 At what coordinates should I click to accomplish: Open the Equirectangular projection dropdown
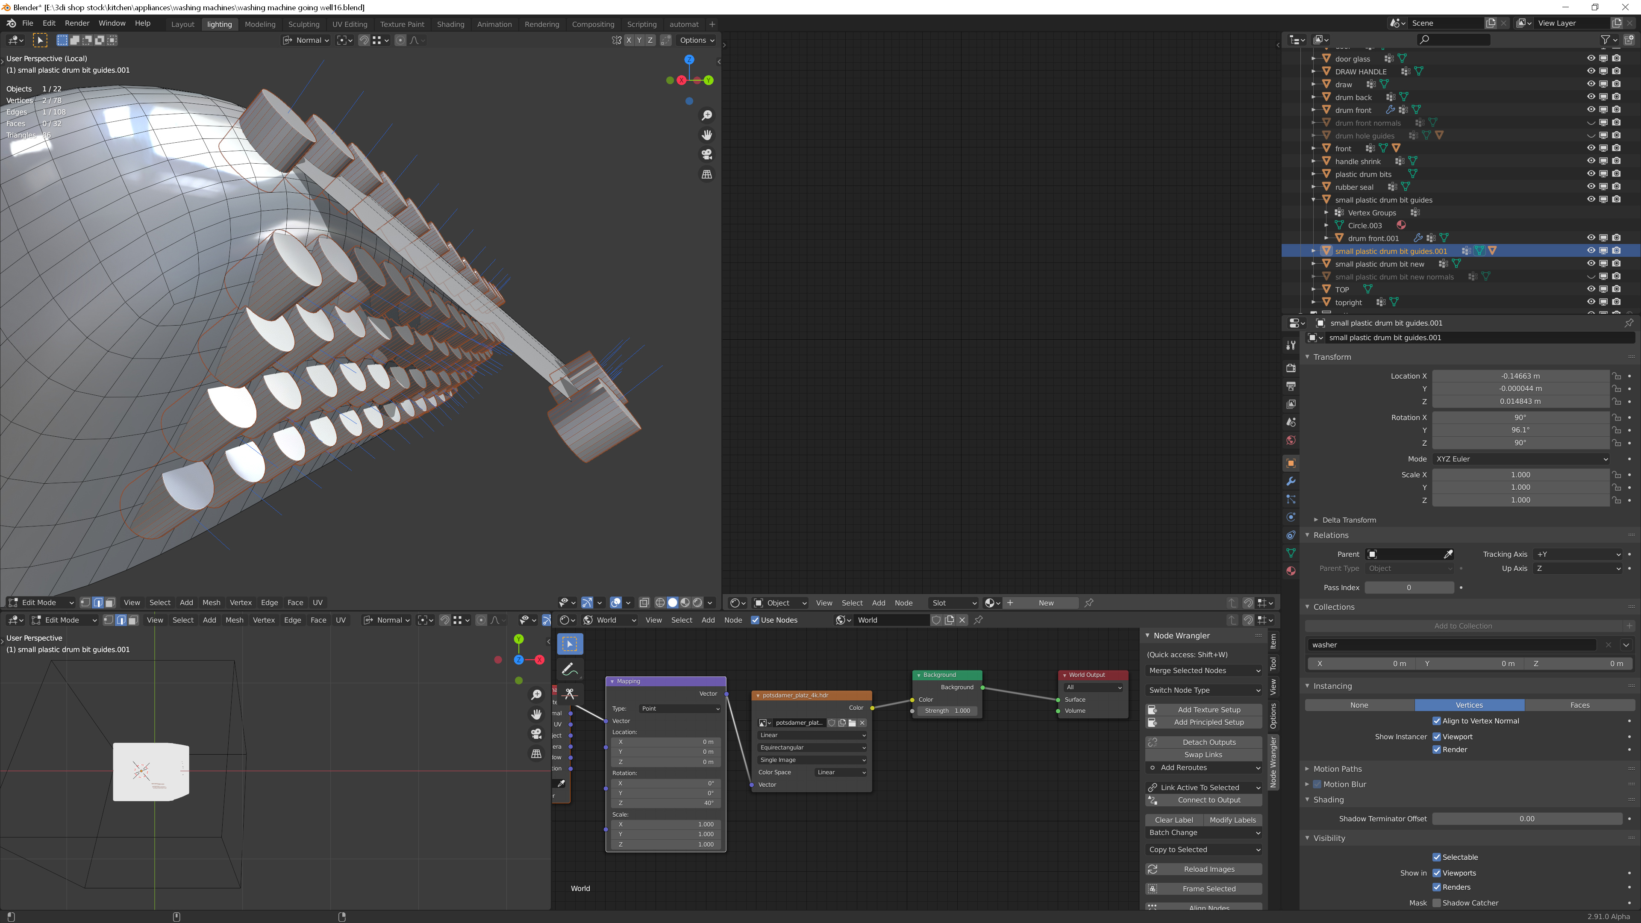[x=812, y=747]
